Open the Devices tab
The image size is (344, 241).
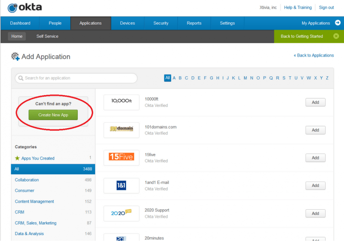tap(127, 23)
